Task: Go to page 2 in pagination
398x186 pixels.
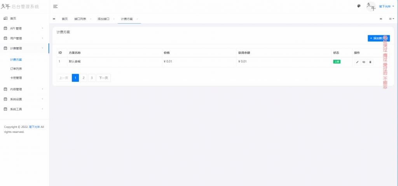Action: (x=84, y=78)
